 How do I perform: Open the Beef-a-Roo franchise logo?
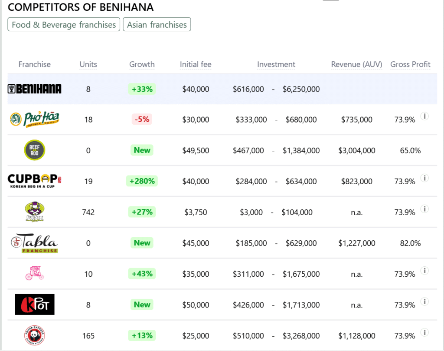[x=34, y=150]
